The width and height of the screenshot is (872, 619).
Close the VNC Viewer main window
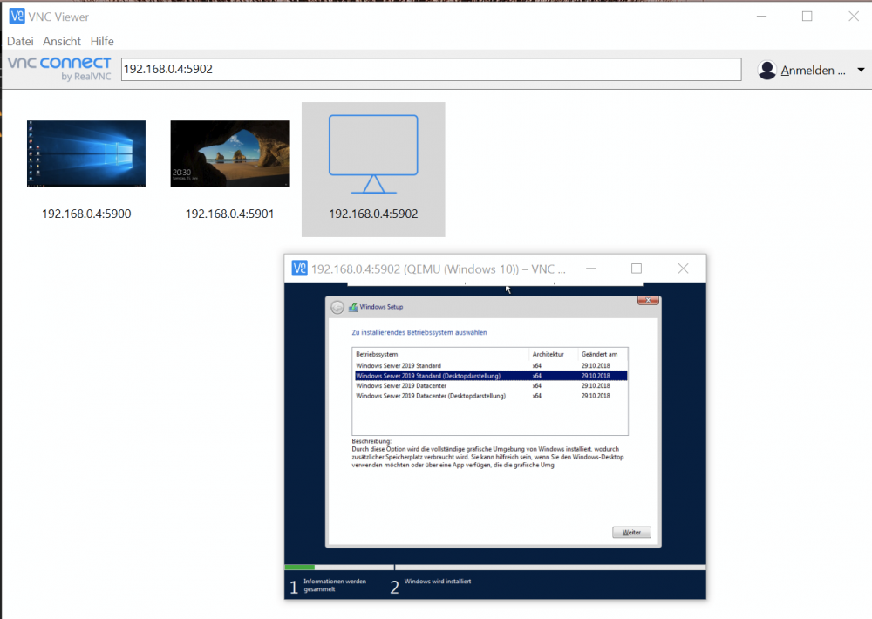(854, 17)
